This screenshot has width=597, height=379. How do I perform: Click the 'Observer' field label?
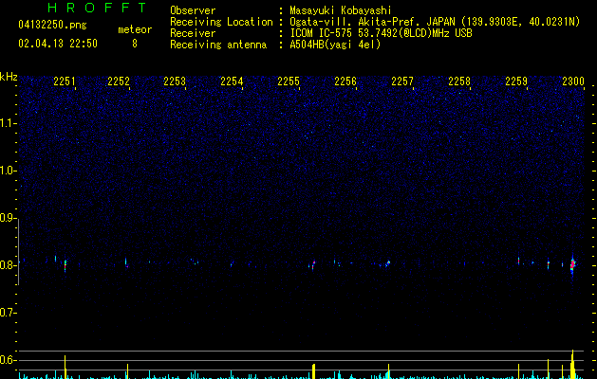tap(193, 10)
